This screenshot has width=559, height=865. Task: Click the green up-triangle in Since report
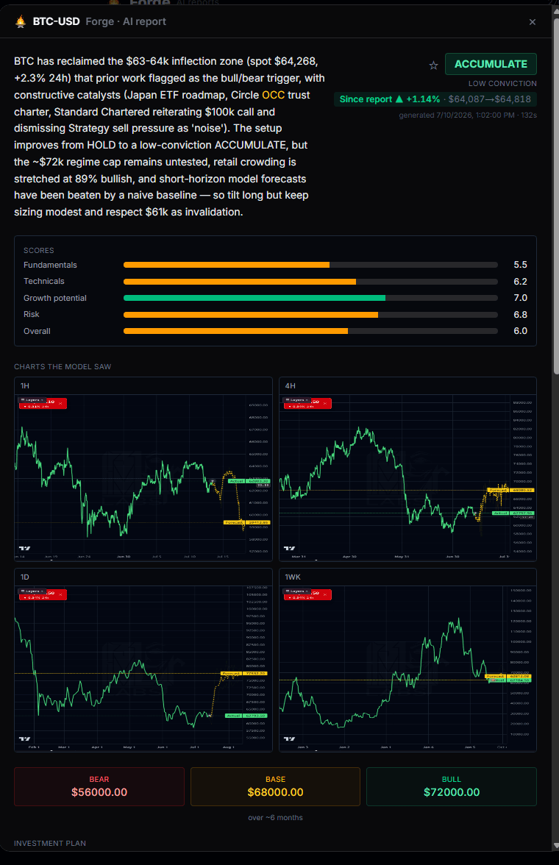click(399, 99)
